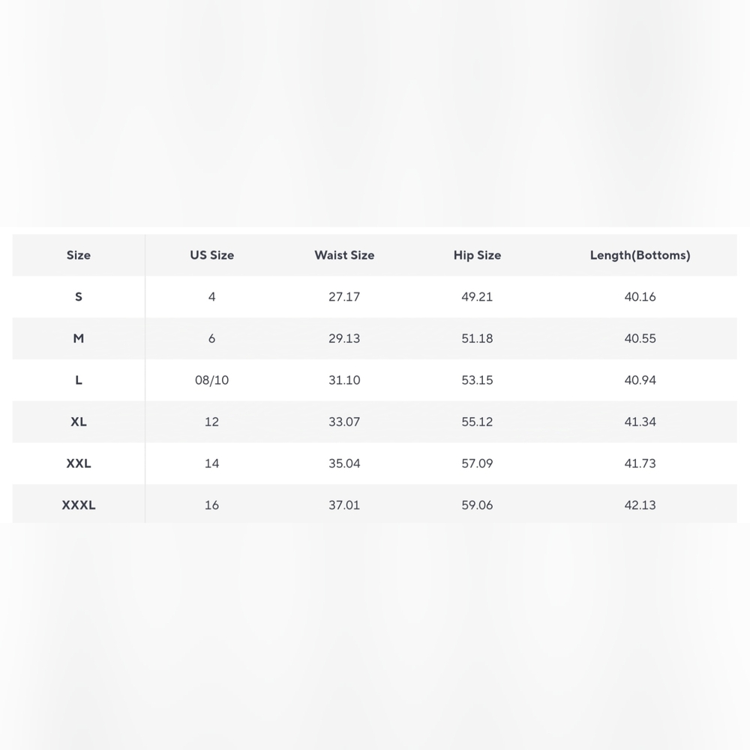This screenshot has height=750, width=750.
Task: Click hip value 51.18
Action: [x=477, y=339]
